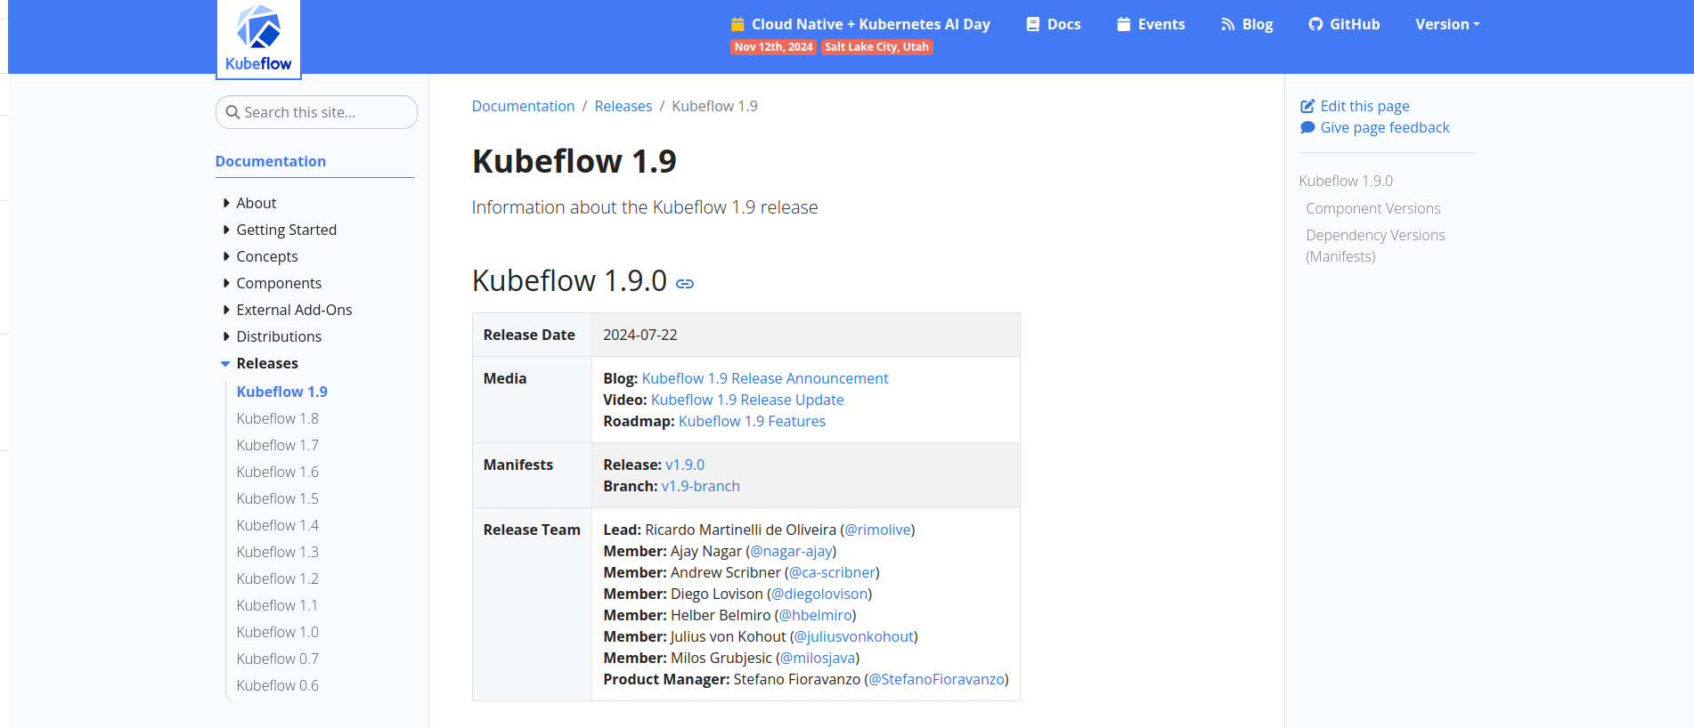
Task: Click the search magnifier icon
Action: (232, 112)
